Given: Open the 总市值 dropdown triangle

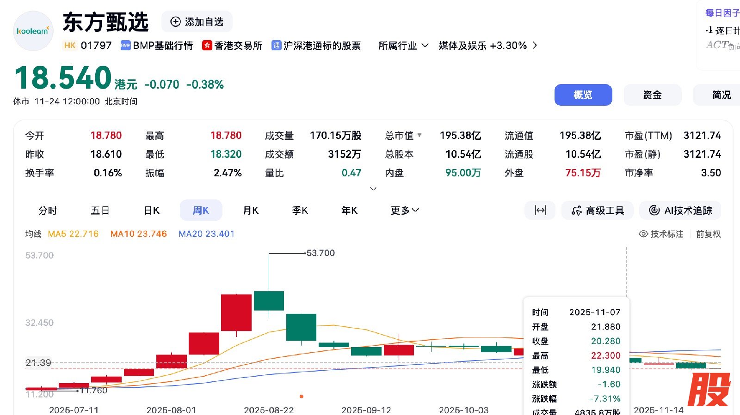Looking at the screenshot, I should pos(419,135).
